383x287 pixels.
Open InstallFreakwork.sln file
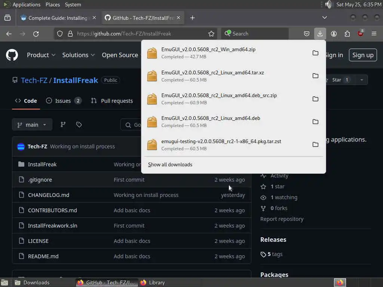[52, 226]
